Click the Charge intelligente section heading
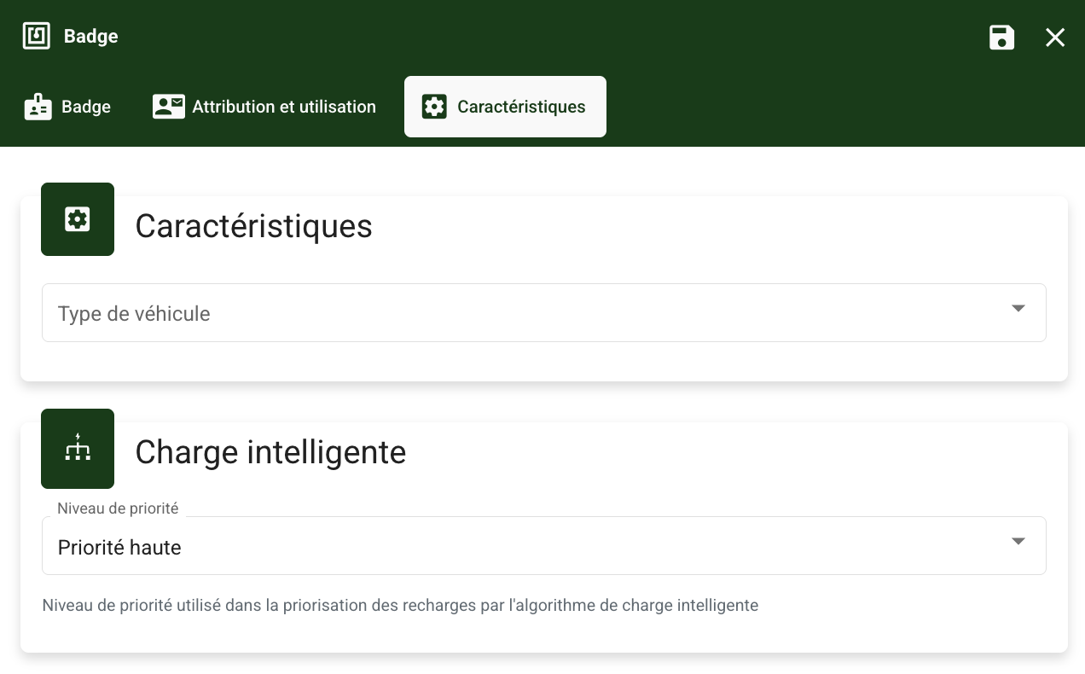This screenshot has width=1085, height=674. [x=270, y=452]
